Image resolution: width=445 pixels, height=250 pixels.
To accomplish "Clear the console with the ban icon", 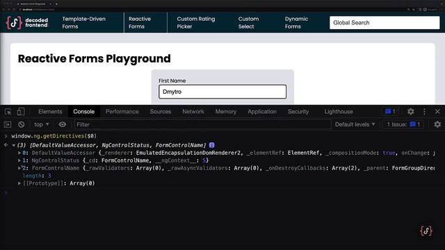I will pyautogui.click(x=22, y=124).
